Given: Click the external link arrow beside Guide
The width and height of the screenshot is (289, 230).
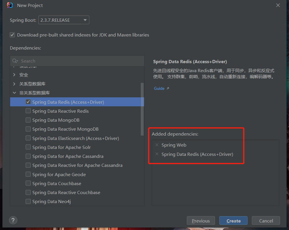Looking at the screenshot, I should (168, 88).
